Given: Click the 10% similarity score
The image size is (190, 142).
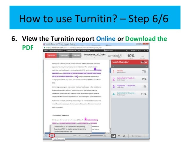Looking at the screenshot, I should (131, 56).
